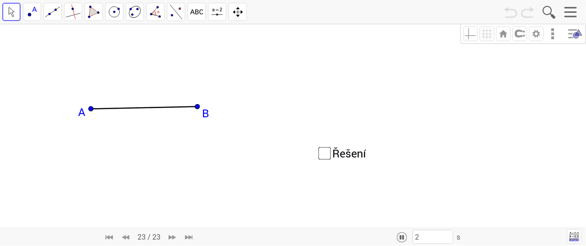Open the main hamburger menu

click(570, 12)
